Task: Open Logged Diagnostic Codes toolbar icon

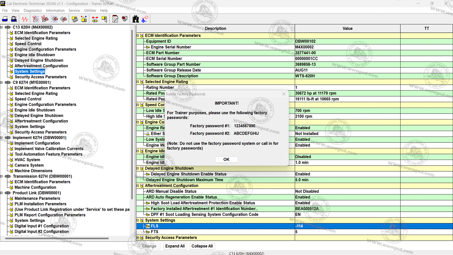Action: click(x=45, y=19)
